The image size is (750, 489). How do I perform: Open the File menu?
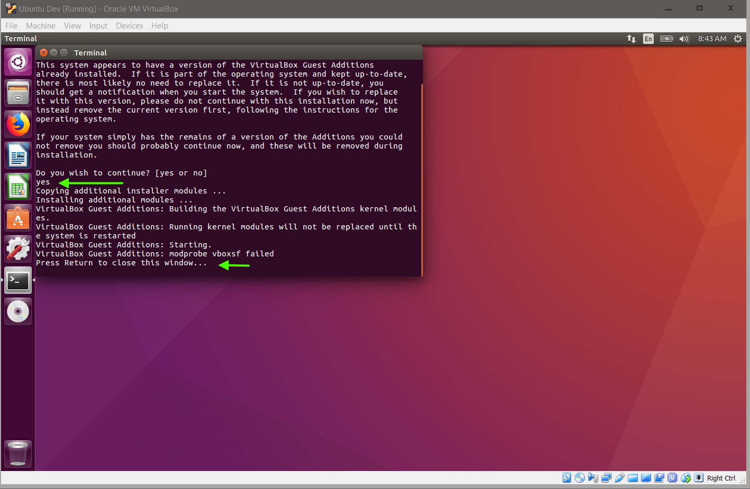point(11,25)
